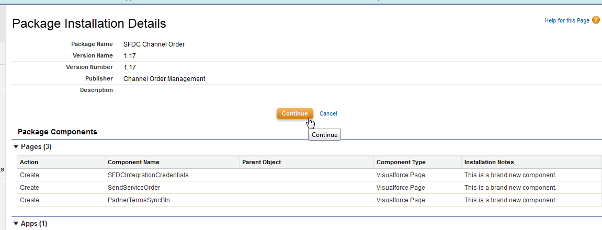Click Create action in PartnerTermsSyncBtn row
This screenshot has height=230, width=602.
pos(29,200)
